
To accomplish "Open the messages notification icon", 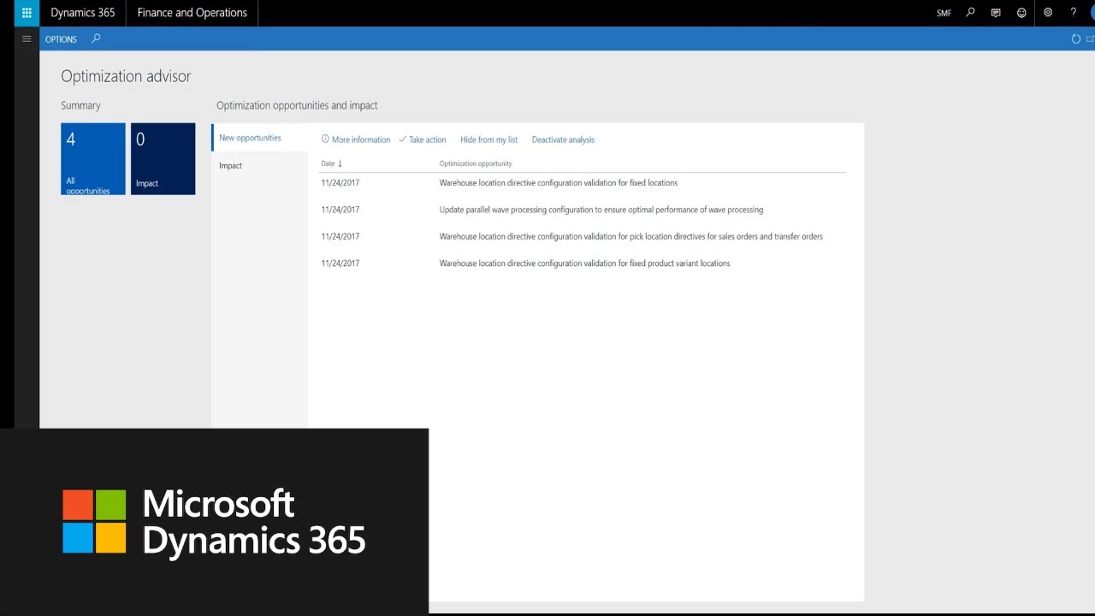I will [996, 13].
